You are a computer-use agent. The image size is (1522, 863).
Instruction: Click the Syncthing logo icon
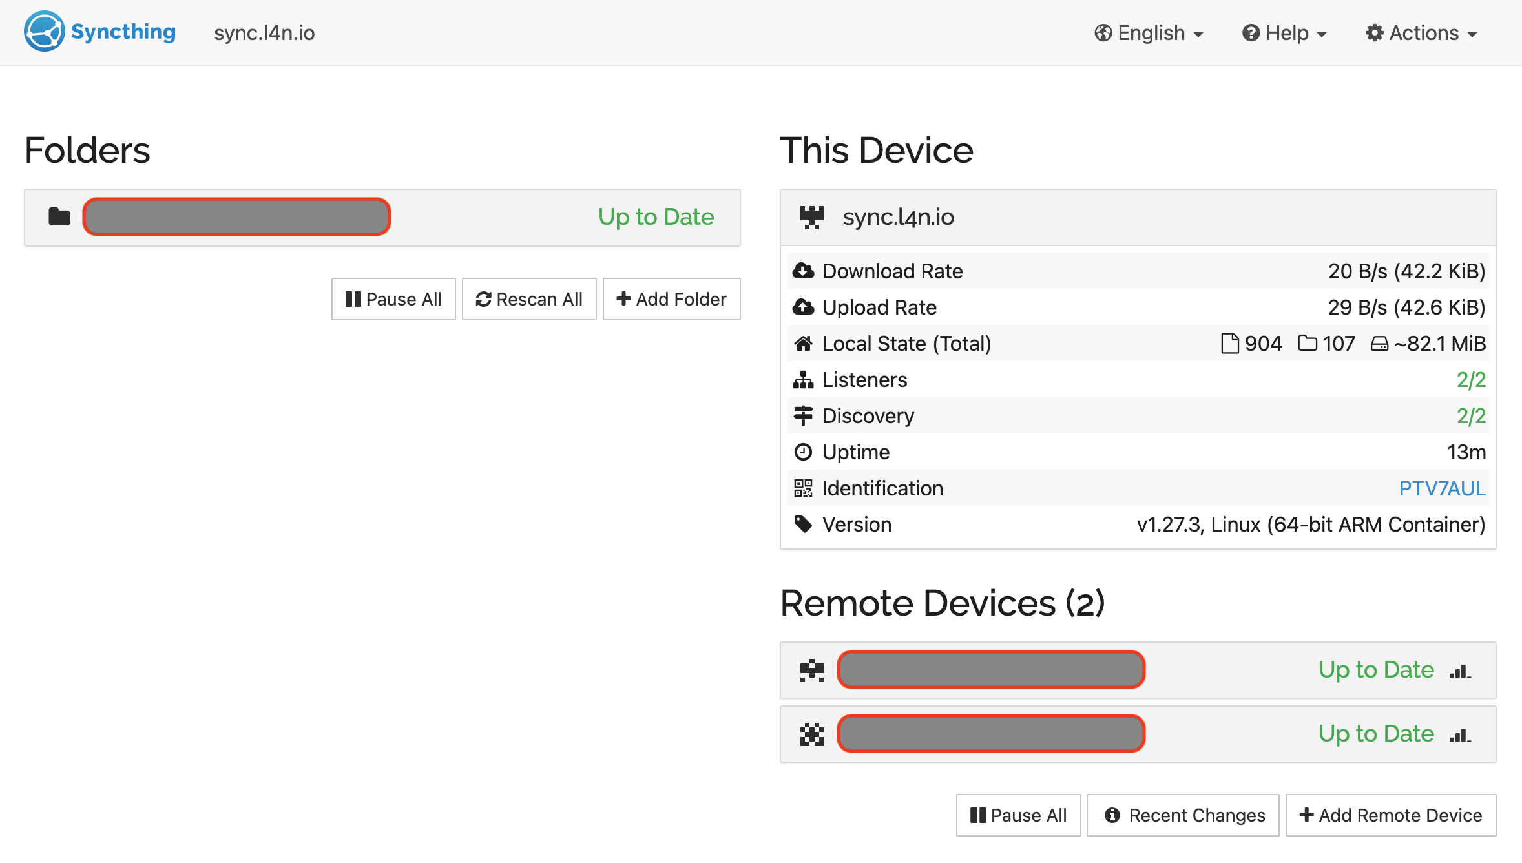[44, 31]
